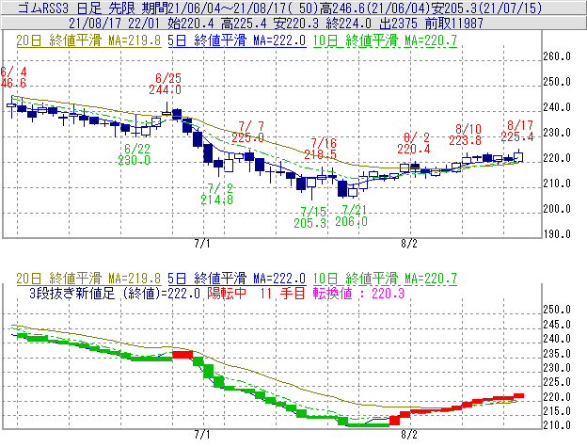Click the 高225.4 high price in header
The width and height of the screenshot is (587, 447).
pos(244,24)
